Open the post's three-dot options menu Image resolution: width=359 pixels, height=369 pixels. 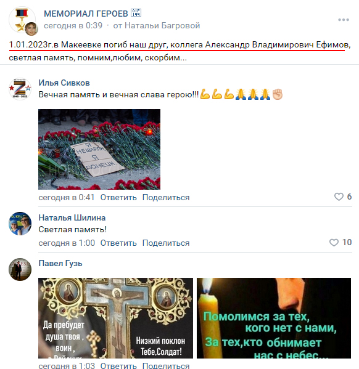344,20
